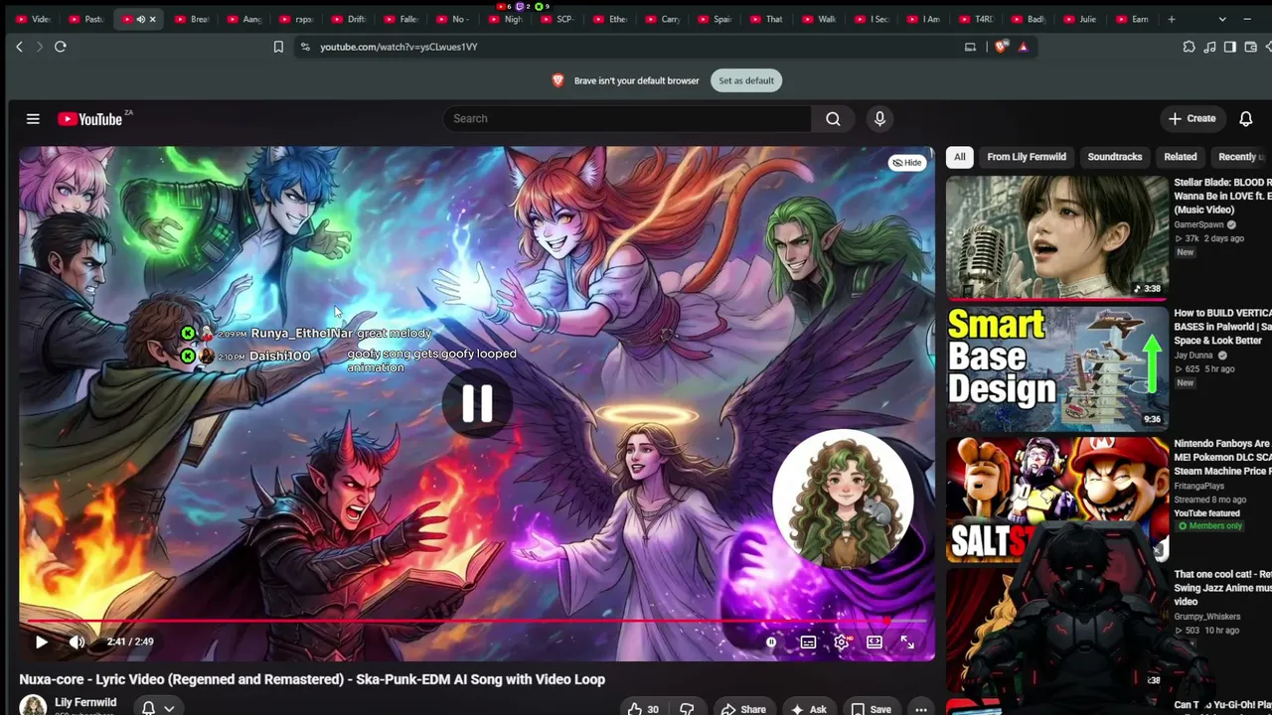The height and width of the screenshot is (715, 1272).
Task: Open a new browser tab
Action: [1172, 19]
